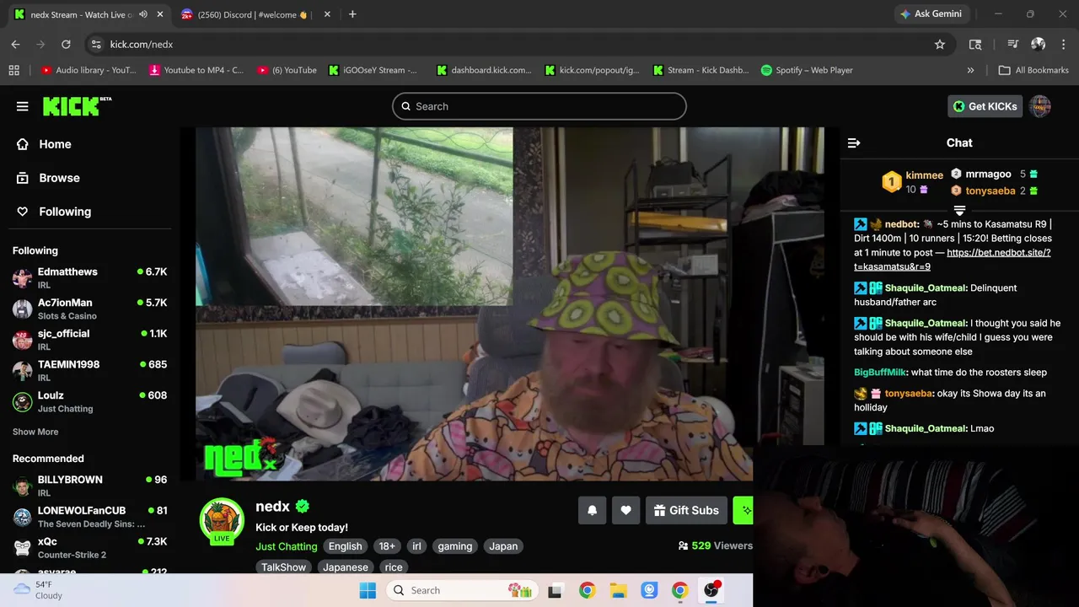Reload the current page
Screen dimensions: 1079x607
click(66, 45)
